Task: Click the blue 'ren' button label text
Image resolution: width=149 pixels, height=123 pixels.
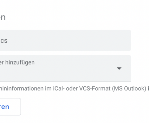Action: point(4,107)
